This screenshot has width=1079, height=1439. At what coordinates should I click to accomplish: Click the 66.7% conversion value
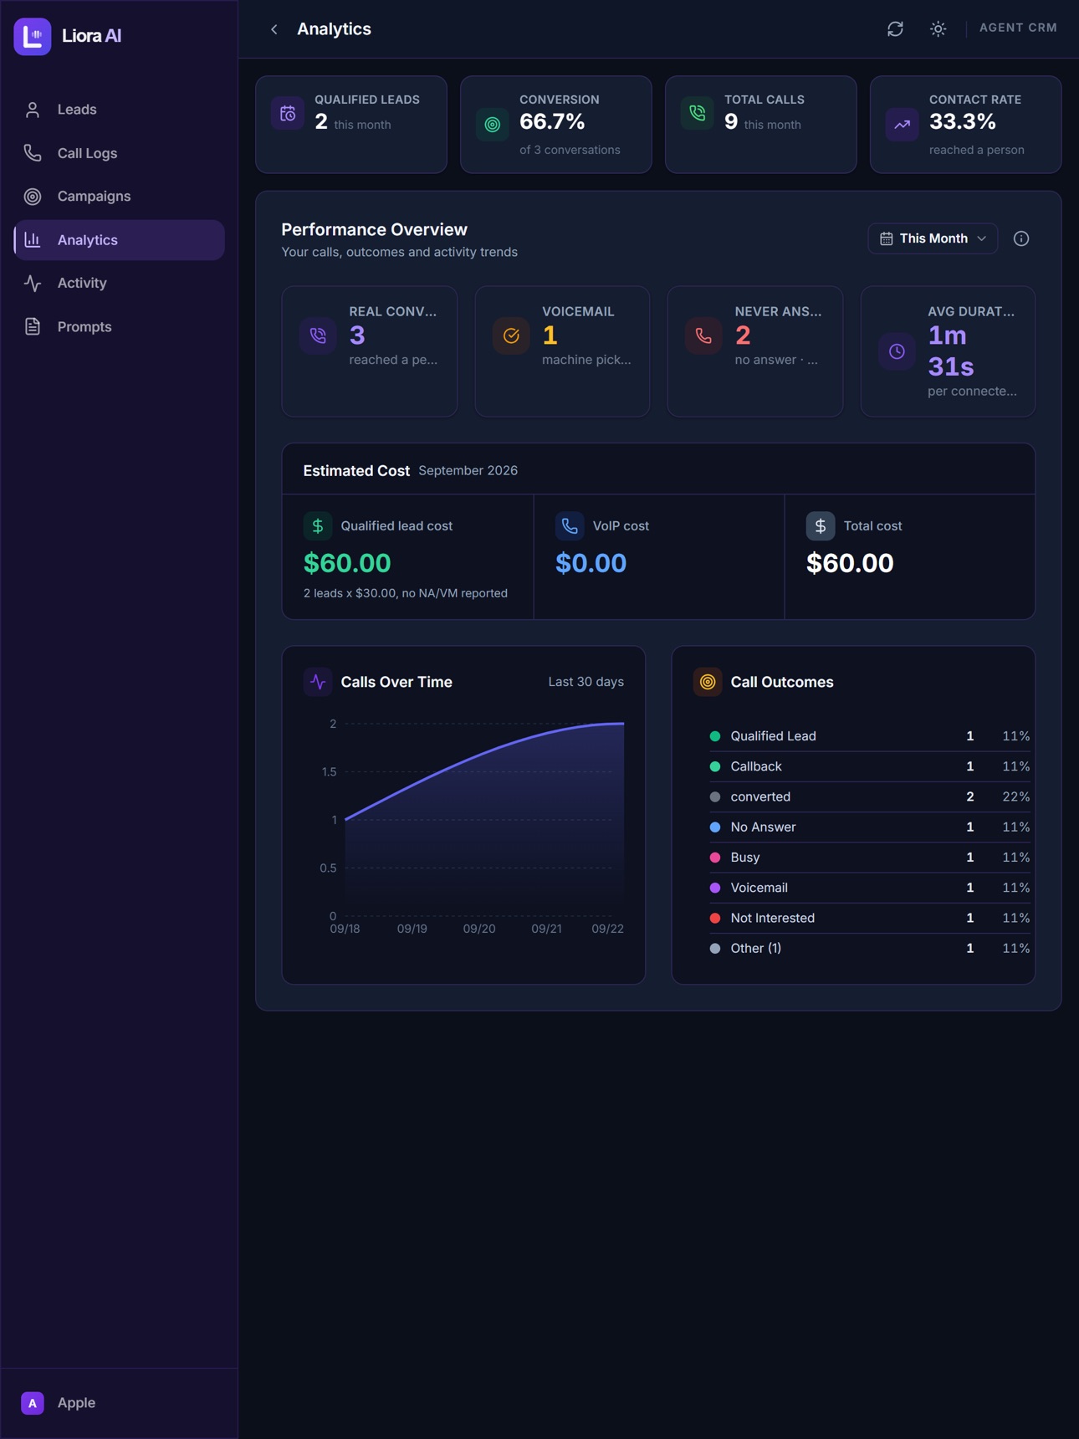point(552,122)
